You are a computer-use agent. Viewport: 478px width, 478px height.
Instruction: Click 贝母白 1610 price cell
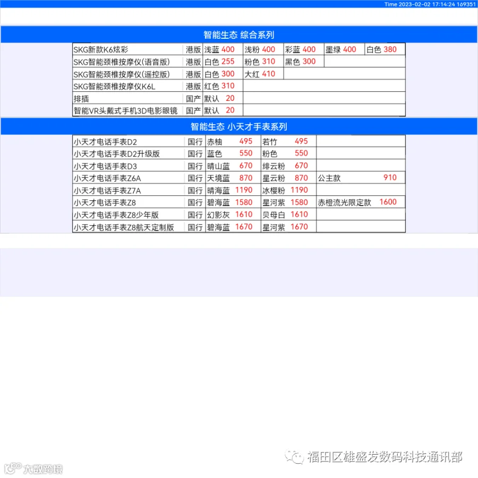(x=289, y=215)
